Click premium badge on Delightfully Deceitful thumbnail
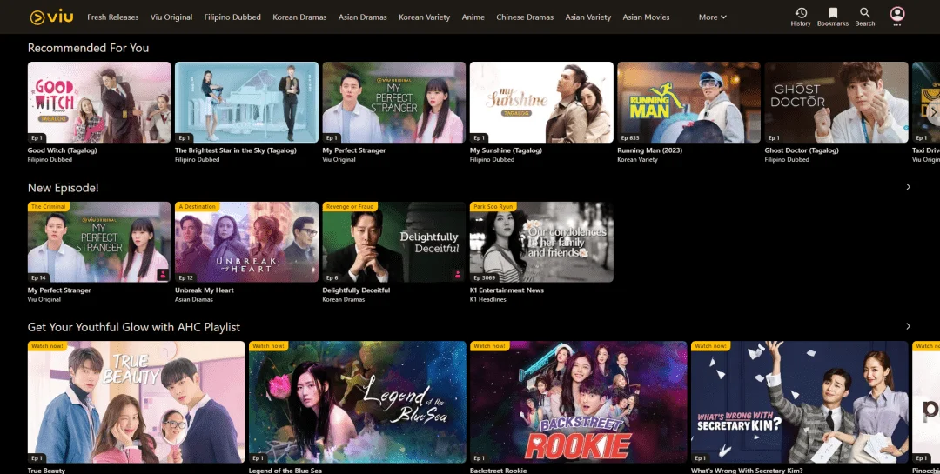The height and width of the screenshot is (474, 940). [x=458, y=275]
